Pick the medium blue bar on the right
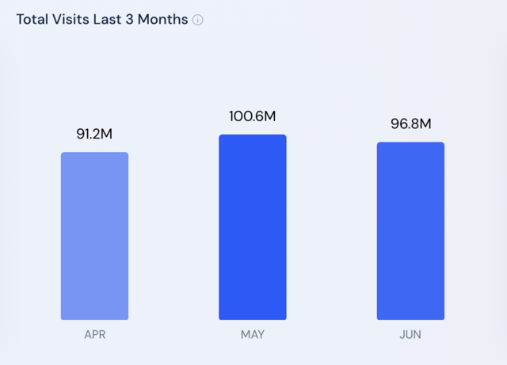Screen dimensions: 507x365 click(x=410, y=231)
